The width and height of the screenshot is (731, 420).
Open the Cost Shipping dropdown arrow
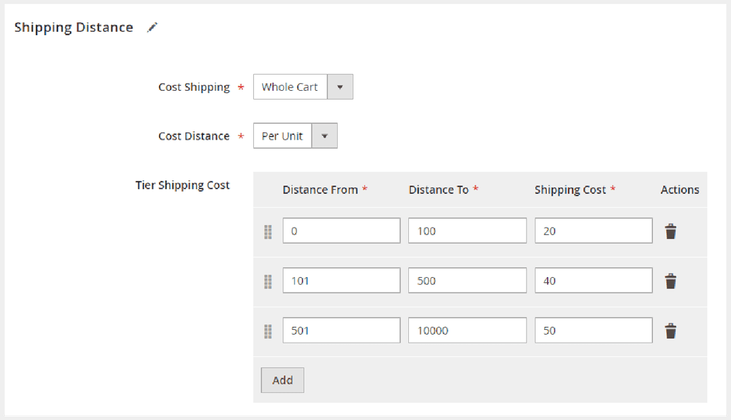pos(340,87)
